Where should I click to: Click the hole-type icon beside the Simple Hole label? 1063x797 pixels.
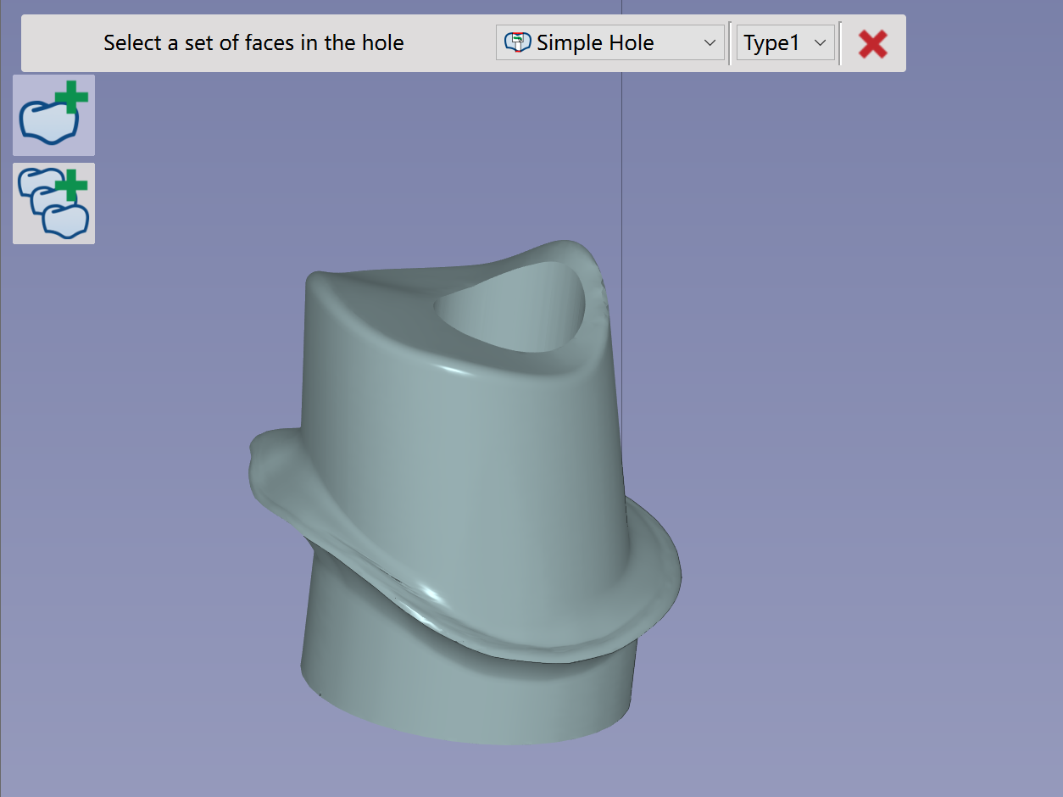coord(517,42)
